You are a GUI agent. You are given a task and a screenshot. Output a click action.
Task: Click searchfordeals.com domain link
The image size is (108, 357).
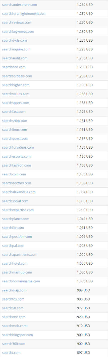tap(17, 76)
